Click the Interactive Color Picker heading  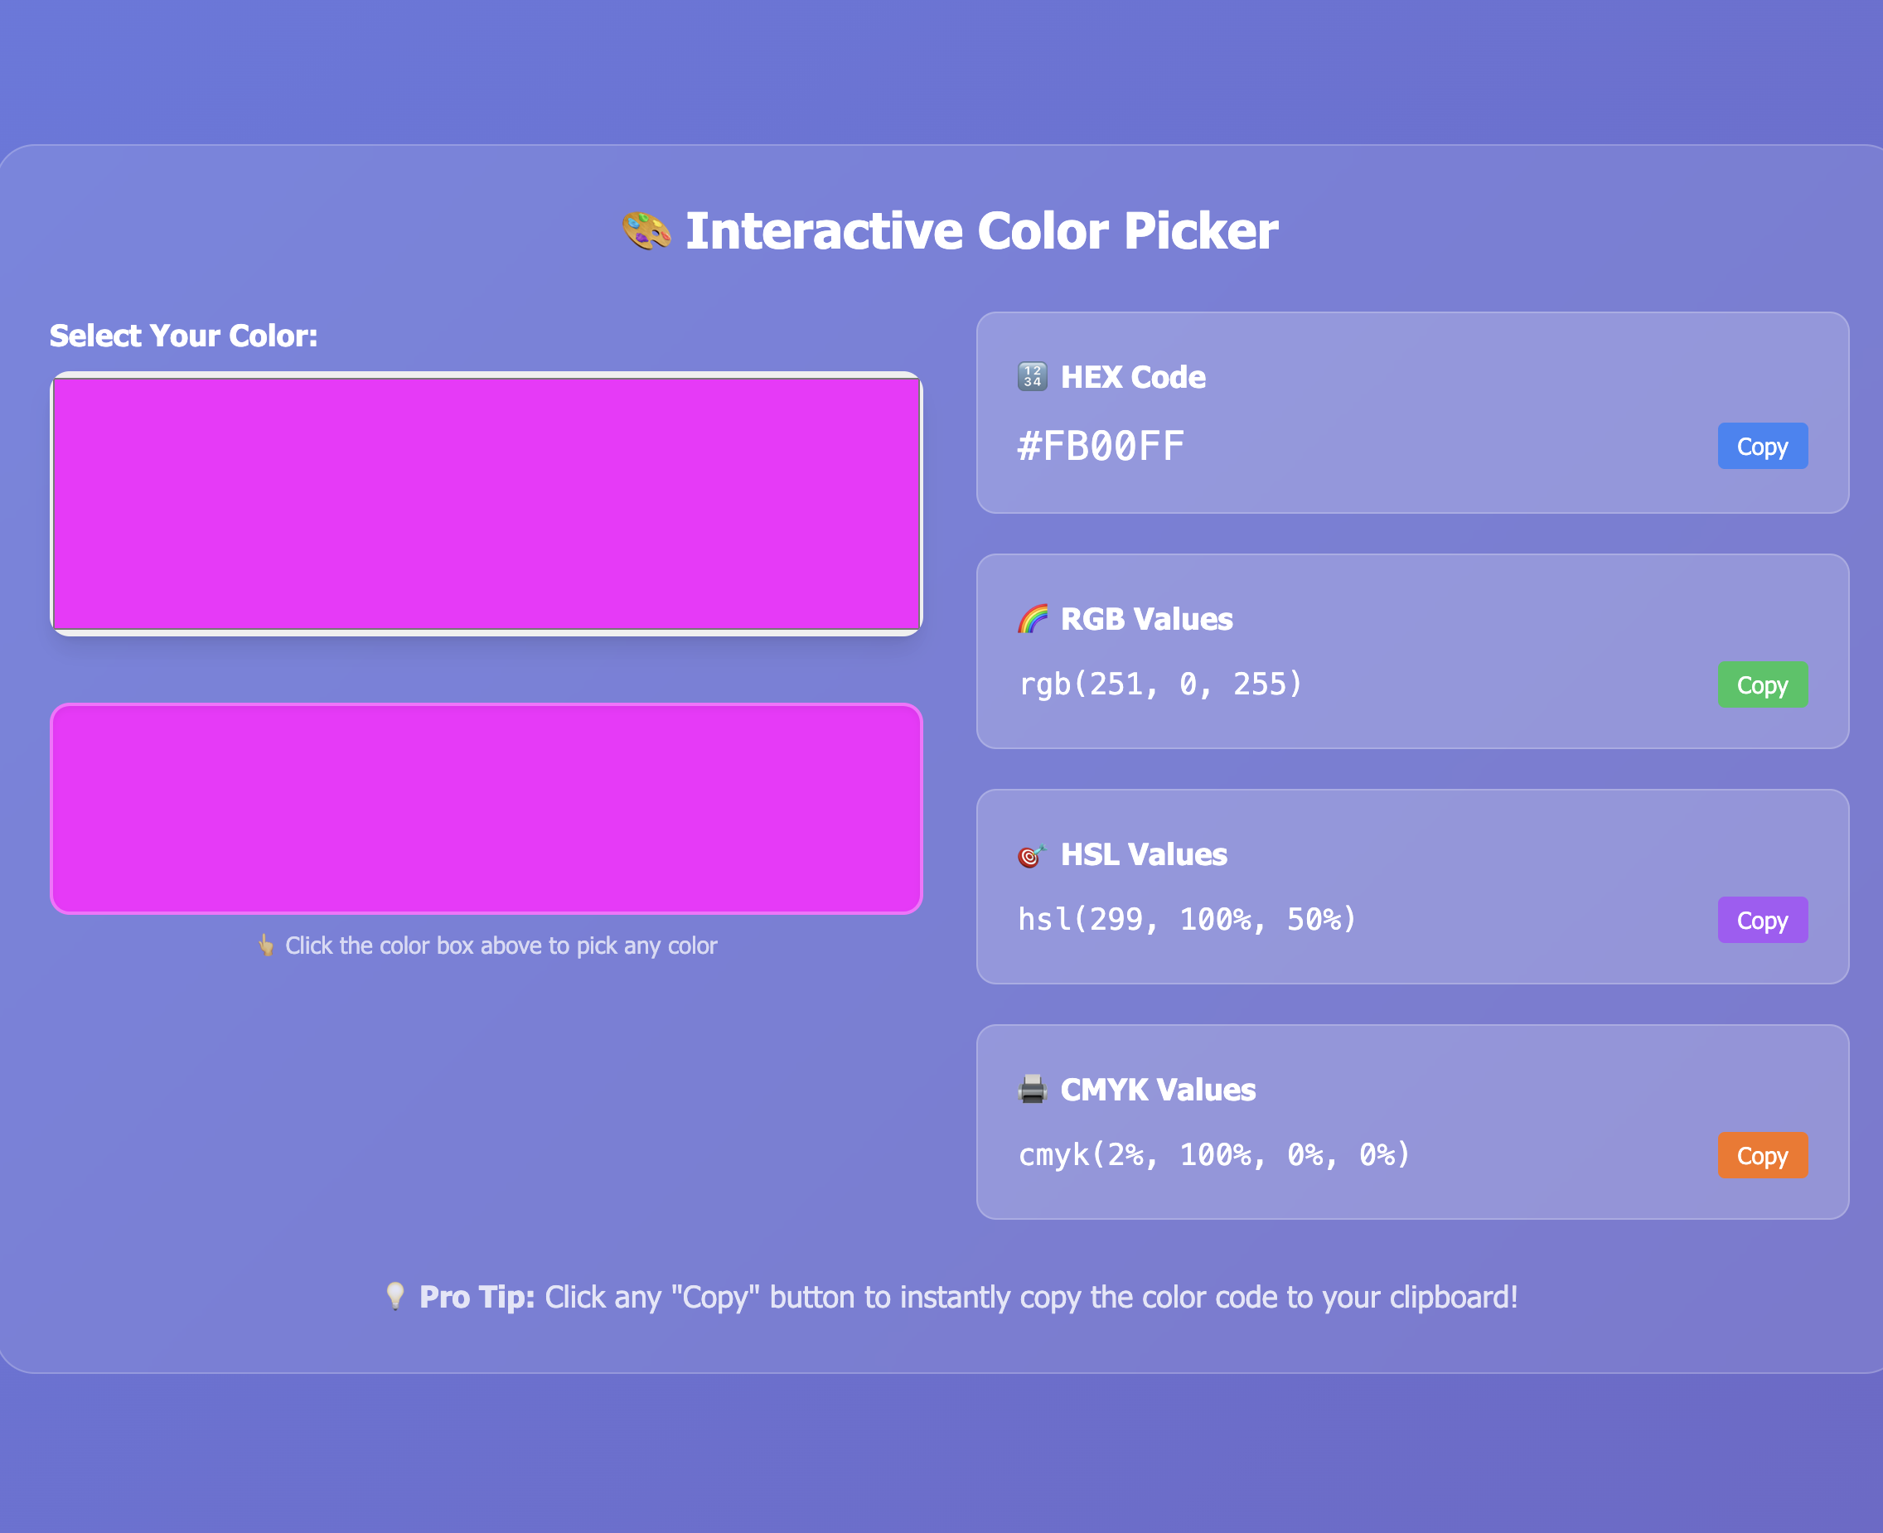[981, 230]
